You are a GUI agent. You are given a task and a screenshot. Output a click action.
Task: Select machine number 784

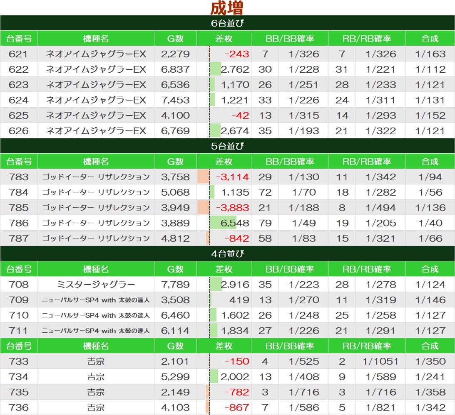(19, 192)
